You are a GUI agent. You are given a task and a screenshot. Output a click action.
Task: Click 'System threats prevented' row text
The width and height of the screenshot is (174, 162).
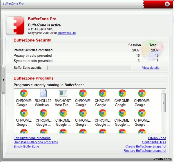coord(33,61)
